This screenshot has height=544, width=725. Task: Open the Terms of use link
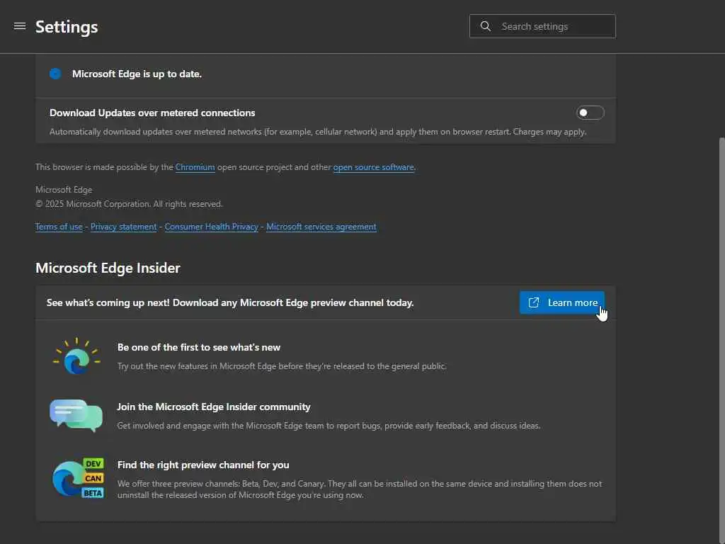[59, 227]
